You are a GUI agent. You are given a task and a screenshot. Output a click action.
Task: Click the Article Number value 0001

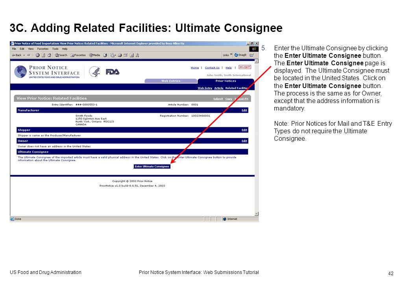pos(194,105)
